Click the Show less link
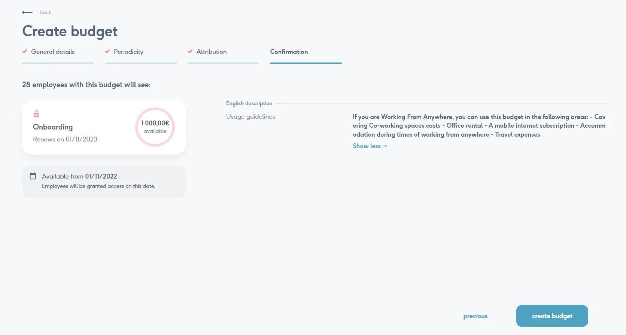 tap(367, 146)
